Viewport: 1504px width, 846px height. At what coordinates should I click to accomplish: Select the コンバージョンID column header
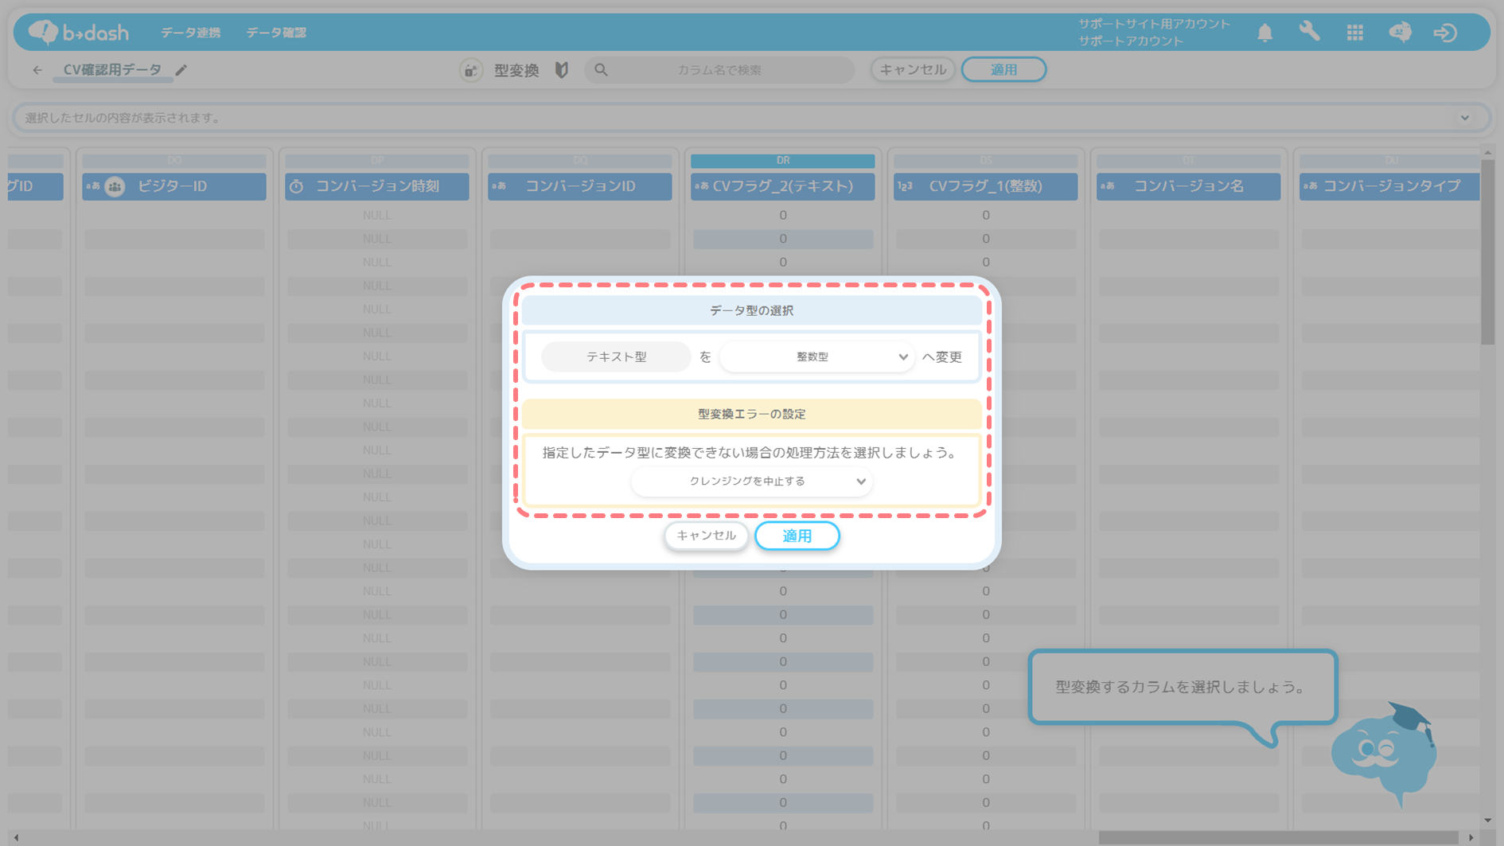tap(579, 186)
